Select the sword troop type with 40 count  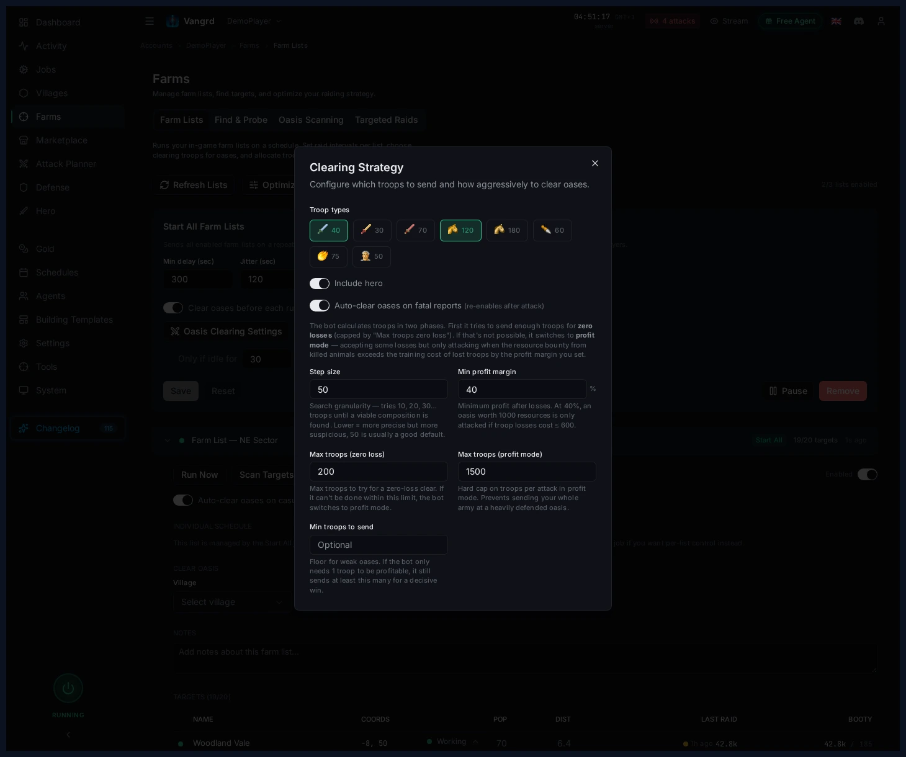pos(328,230)
